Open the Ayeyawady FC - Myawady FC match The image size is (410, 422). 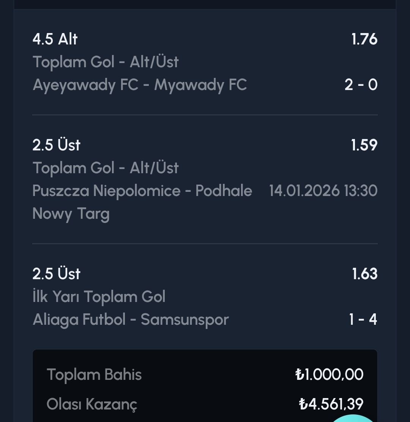pos(140,85)
